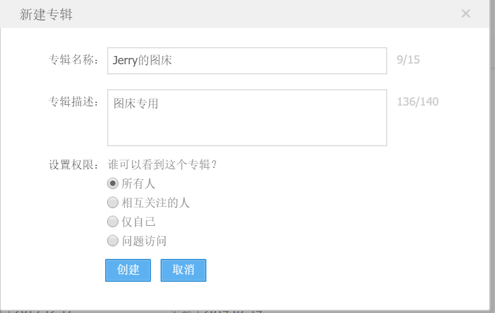
Task: Enable the 仅自己 radio button
Action: point(113,222)
